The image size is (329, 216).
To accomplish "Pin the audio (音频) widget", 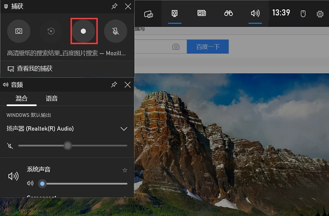I will pos(114,85).
